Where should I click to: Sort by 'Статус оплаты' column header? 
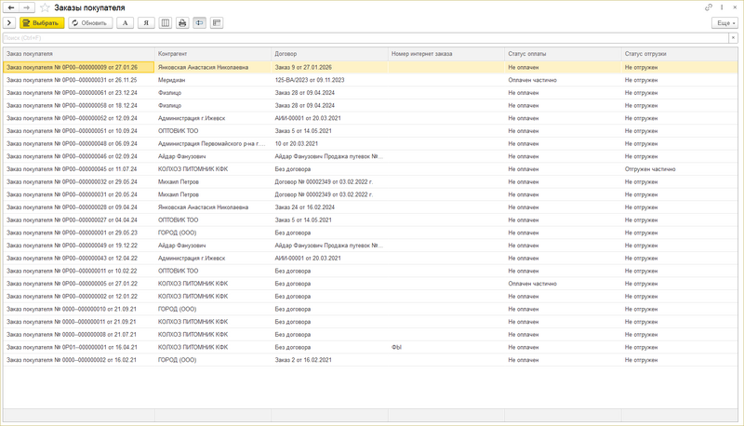pos(526,54)
